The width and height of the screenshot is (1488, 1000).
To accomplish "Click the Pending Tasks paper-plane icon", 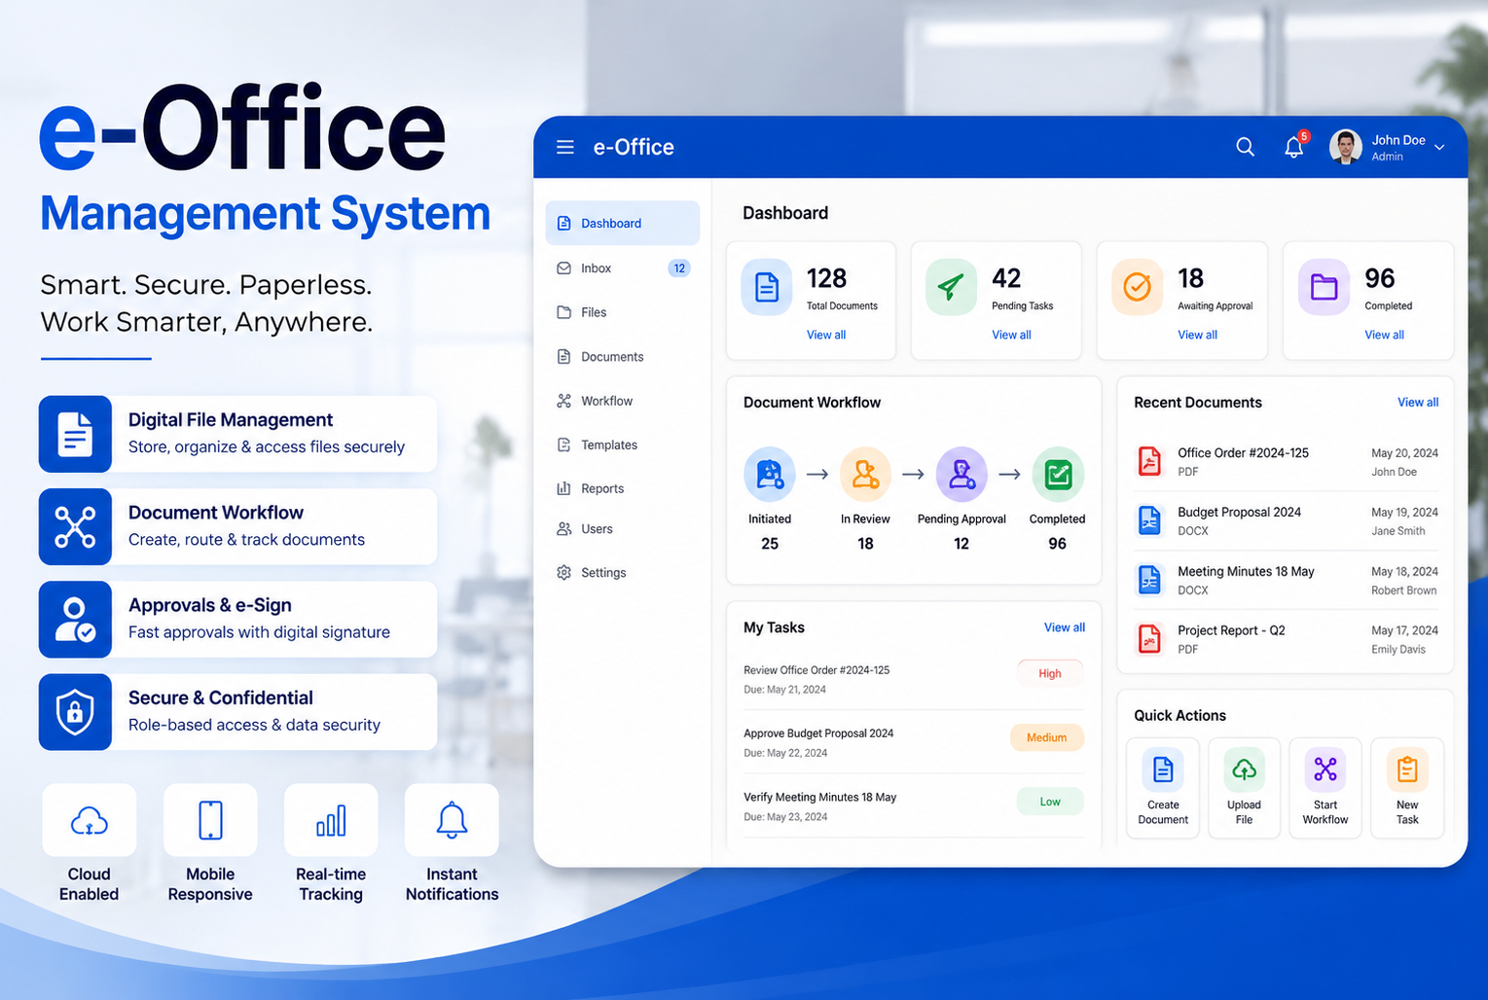I will tap(951, 287).
